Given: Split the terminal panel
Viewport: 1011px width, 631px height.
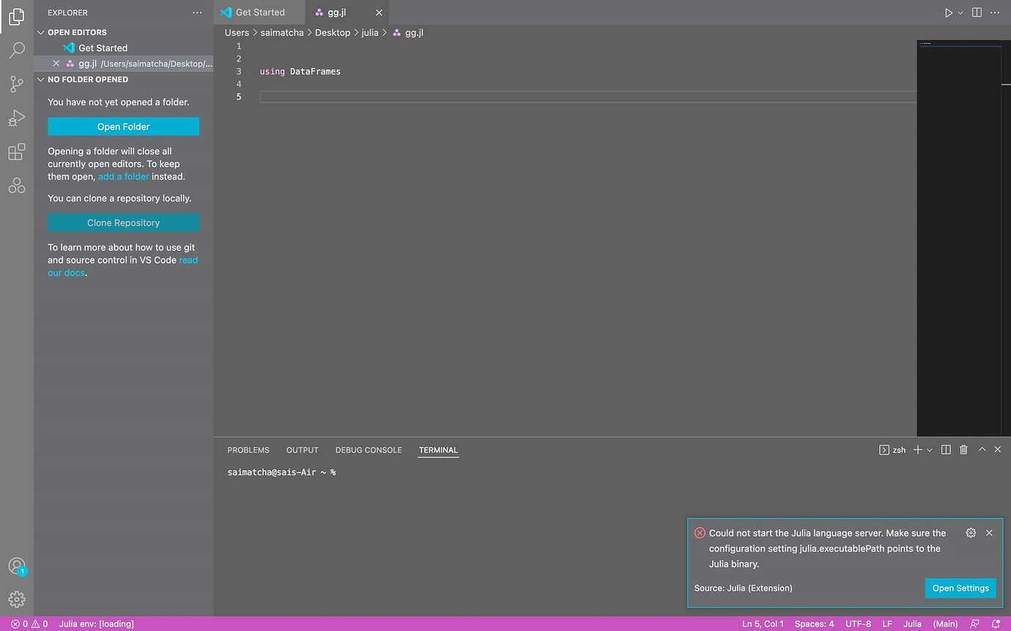Looking at the screenshot, I should pos(945,449).
